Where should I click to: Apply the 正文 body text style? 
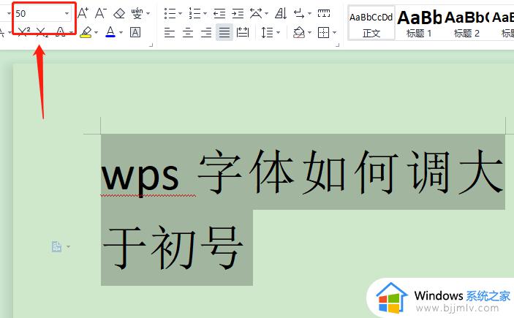[x=371, y=23]
